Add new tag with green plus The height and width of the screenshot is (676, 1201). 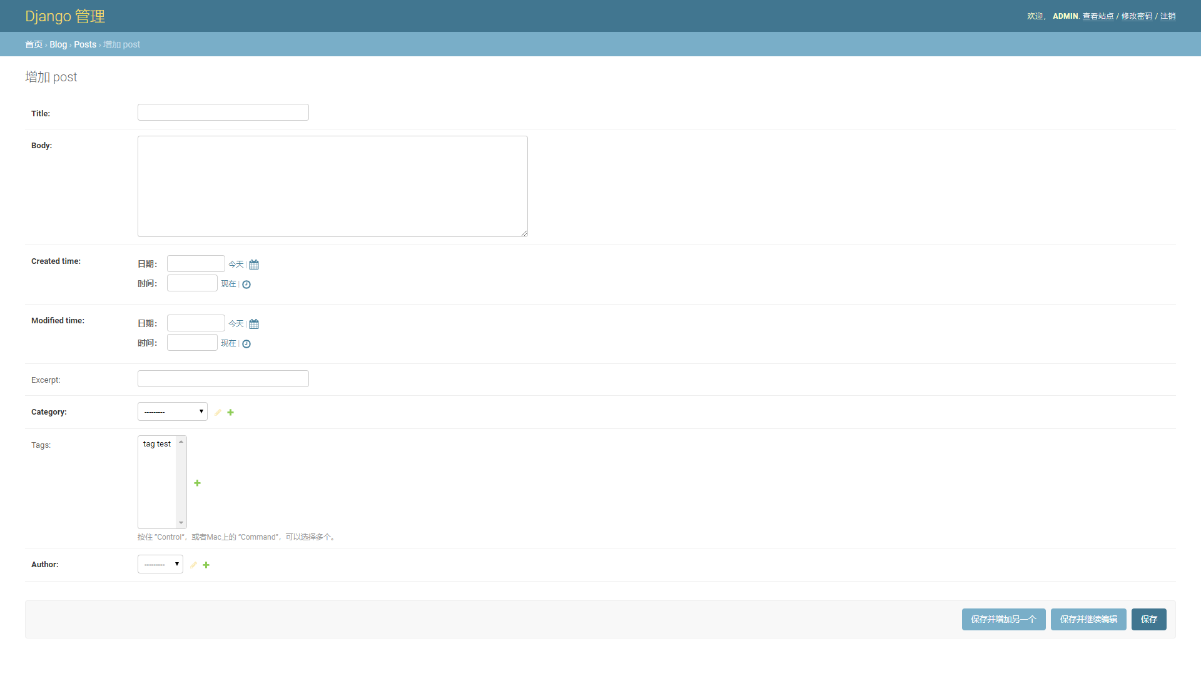click(198, 483)
